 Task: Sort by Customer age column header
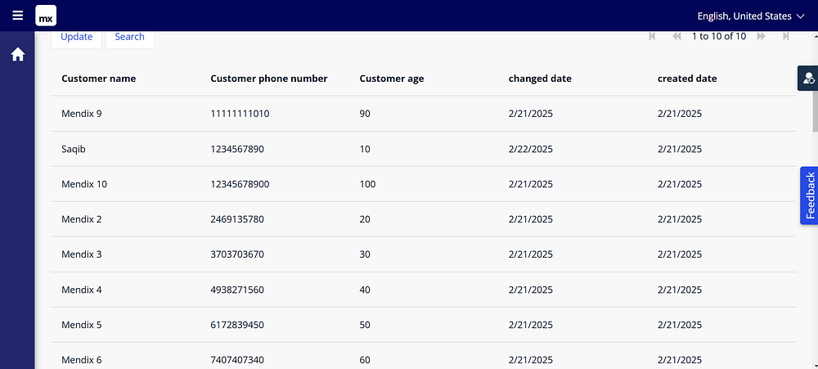[x=392, y=79]
